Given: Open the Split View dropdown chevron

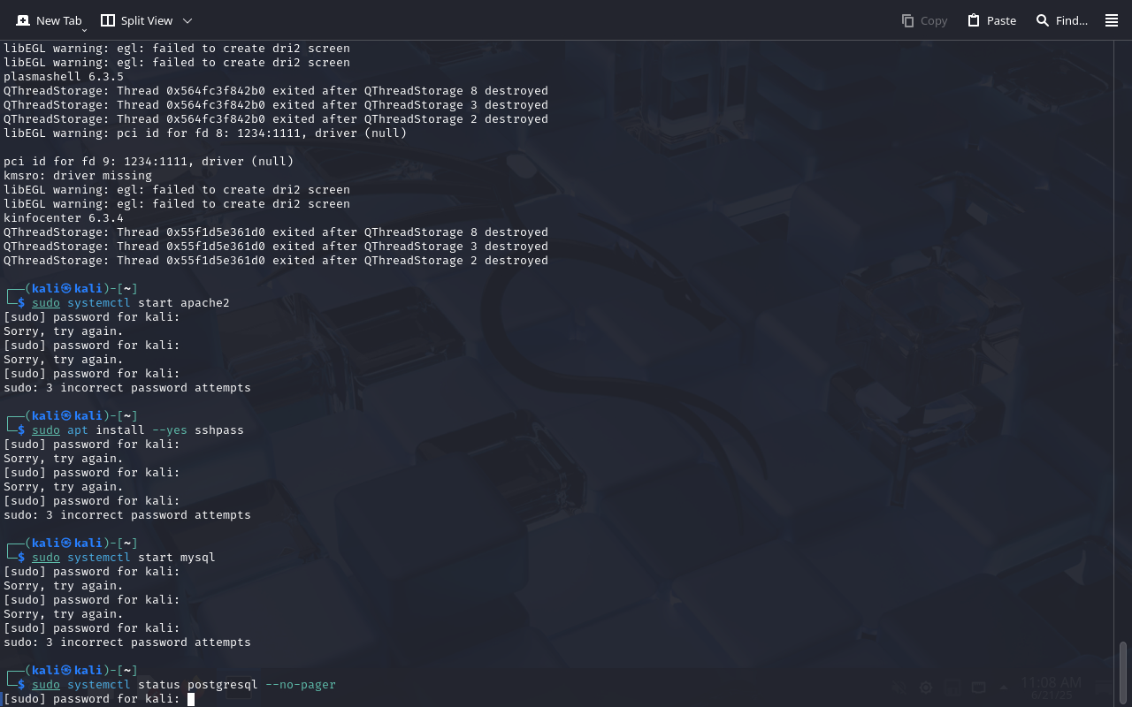Looking at the screenshot, I should coord(187,20).
